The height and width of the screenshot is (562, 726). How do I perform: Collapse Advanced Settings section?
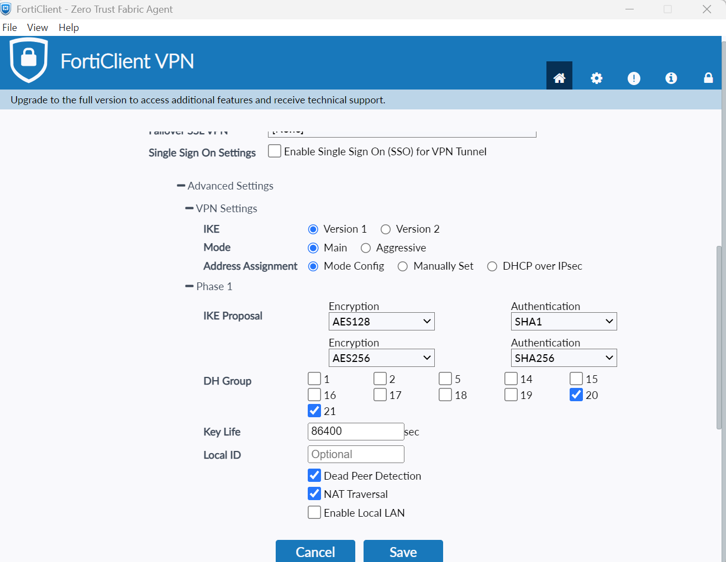(x=181, y=186)
